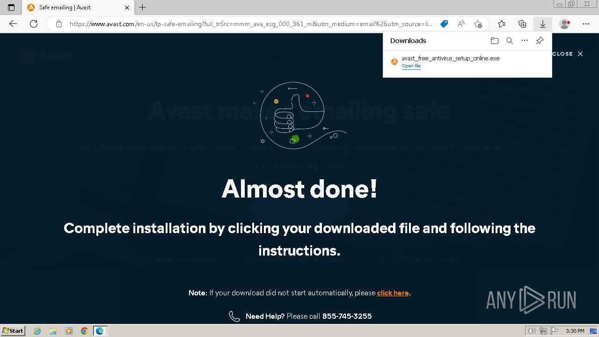Open Action Center flag icon
This screenshot has width=599, height=337.
[555, 331]
